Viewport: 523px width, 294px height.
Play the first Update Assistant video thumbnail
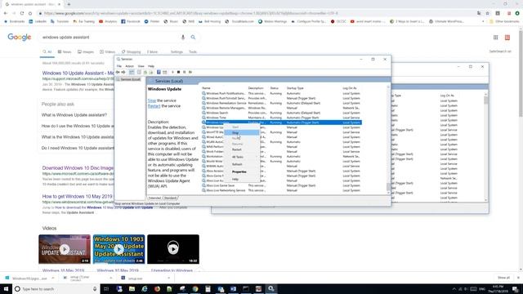tap(65, 249)
